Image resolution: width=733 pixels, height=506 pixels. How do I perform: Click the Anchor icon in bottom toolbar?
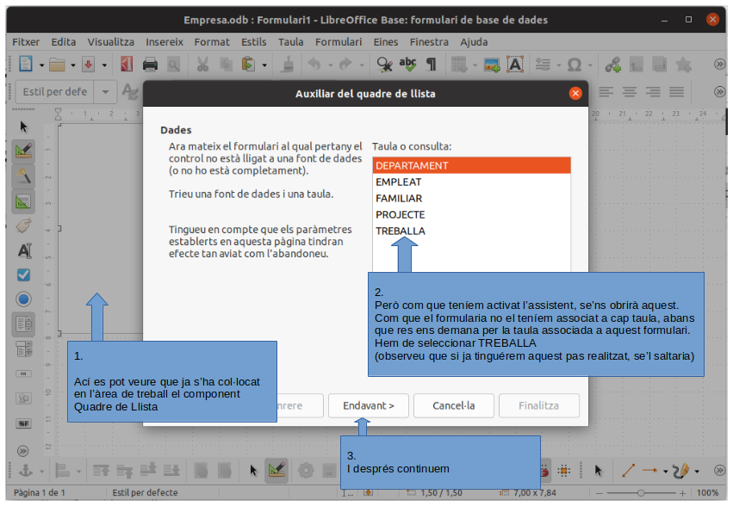tap(25, 471)
